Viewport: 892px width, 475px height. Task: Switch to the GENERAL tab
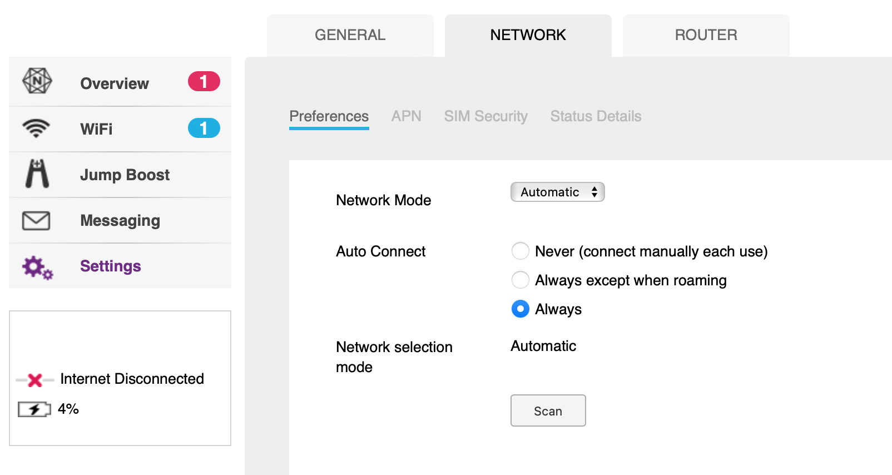point(350,36)
